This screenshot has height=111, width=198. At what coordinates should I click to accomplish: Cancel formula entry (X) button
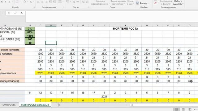click(x=9, y=13)
